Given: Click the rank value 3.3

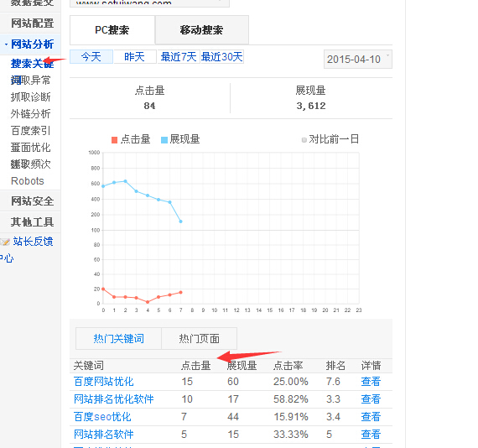Looking at the screenshot, I should click(x=333, y=399).
